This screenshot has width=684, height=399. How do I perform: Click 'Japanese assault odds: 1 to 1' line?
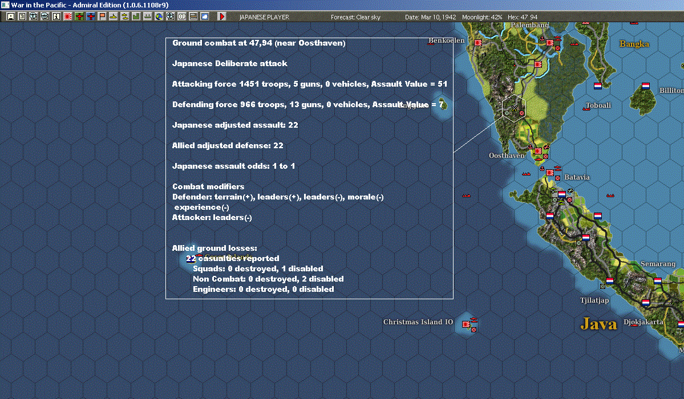coord(233,166)
